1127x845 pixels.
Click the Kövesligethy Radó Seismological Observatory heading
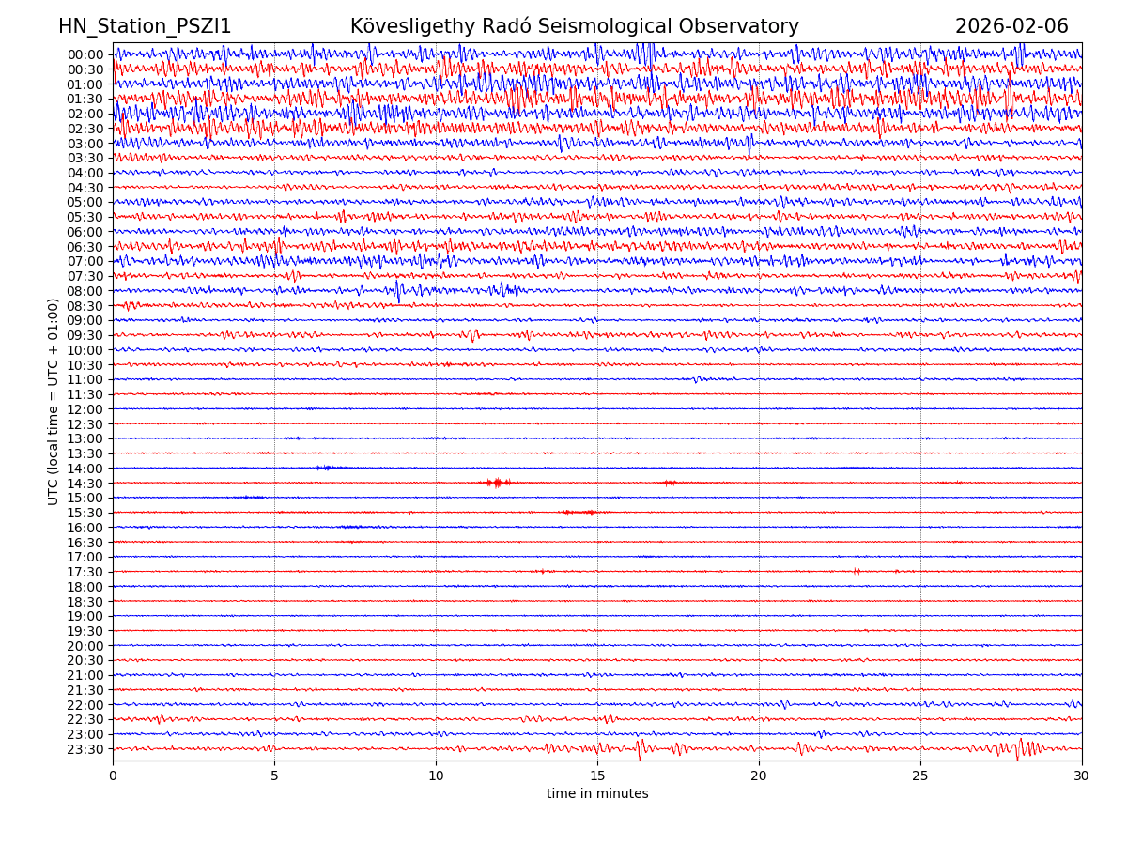(x=574, y=27)
